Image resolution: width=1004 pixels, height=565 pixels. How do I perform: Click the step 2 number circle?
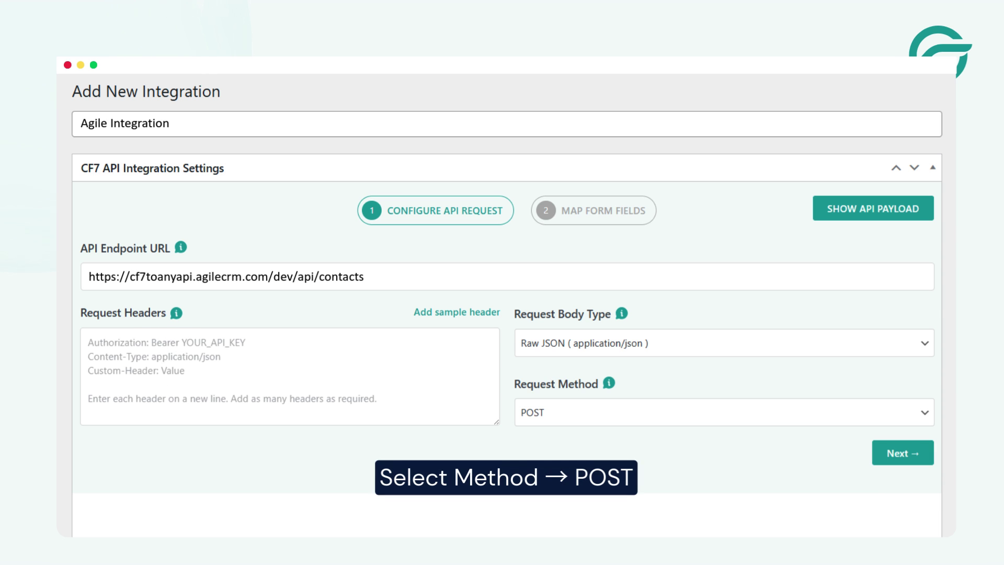[546, 210]
